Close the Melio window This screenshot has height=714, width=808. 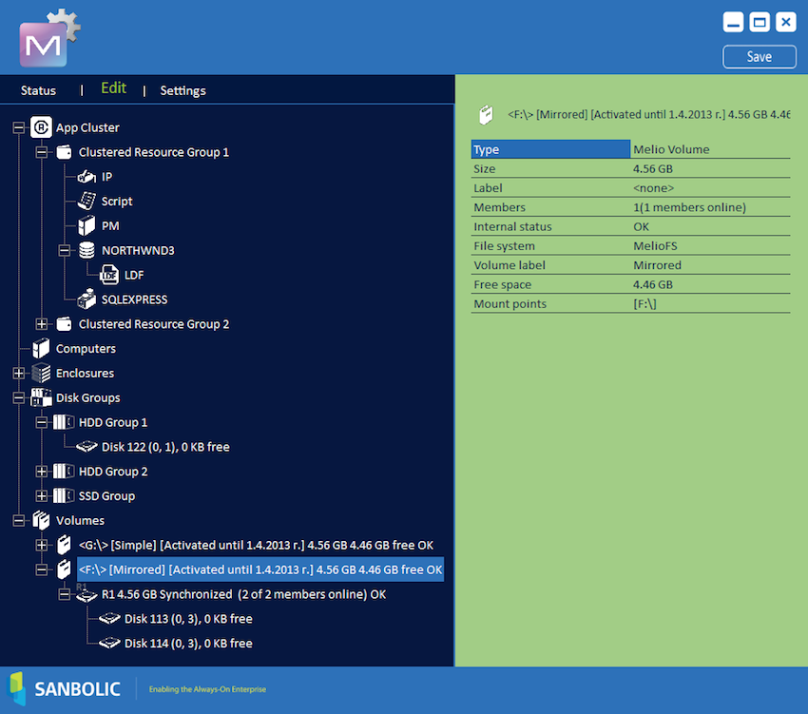(786, 22)
